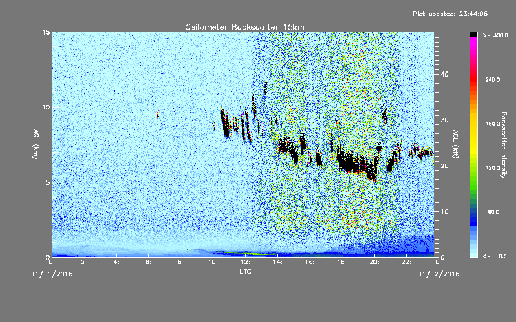Viewport: 516px width, 322px height.
Task: Click the 30 kft tick label
Action: point(444,120)
